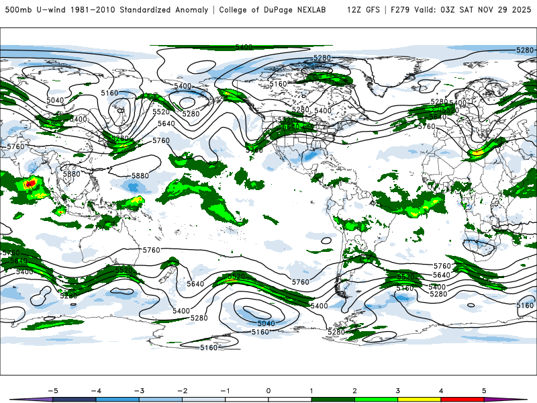Click the '-1' color scale label
Image resolution: width=537 pixels, height=403 pixels.
(225, 391)
